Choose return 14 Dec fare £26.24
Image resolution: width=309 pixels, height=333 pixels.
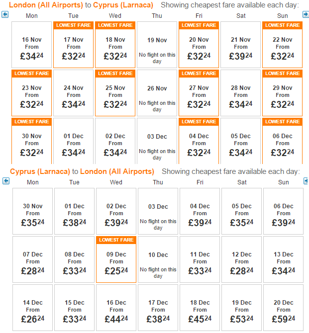coord(32,308)
